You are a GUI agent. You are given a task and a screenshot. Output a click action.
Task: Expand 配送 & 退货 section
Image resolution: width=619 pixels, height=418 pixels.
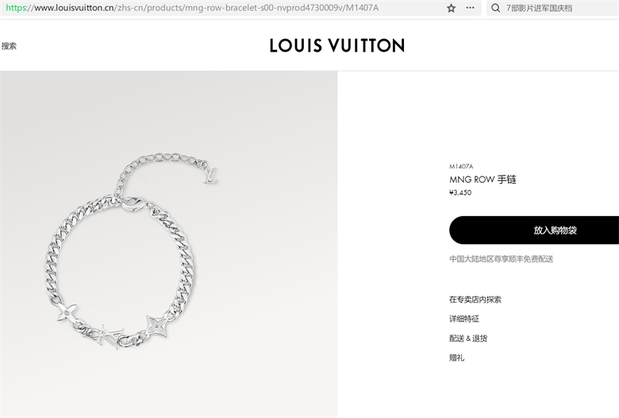click(x=468, y=338)
